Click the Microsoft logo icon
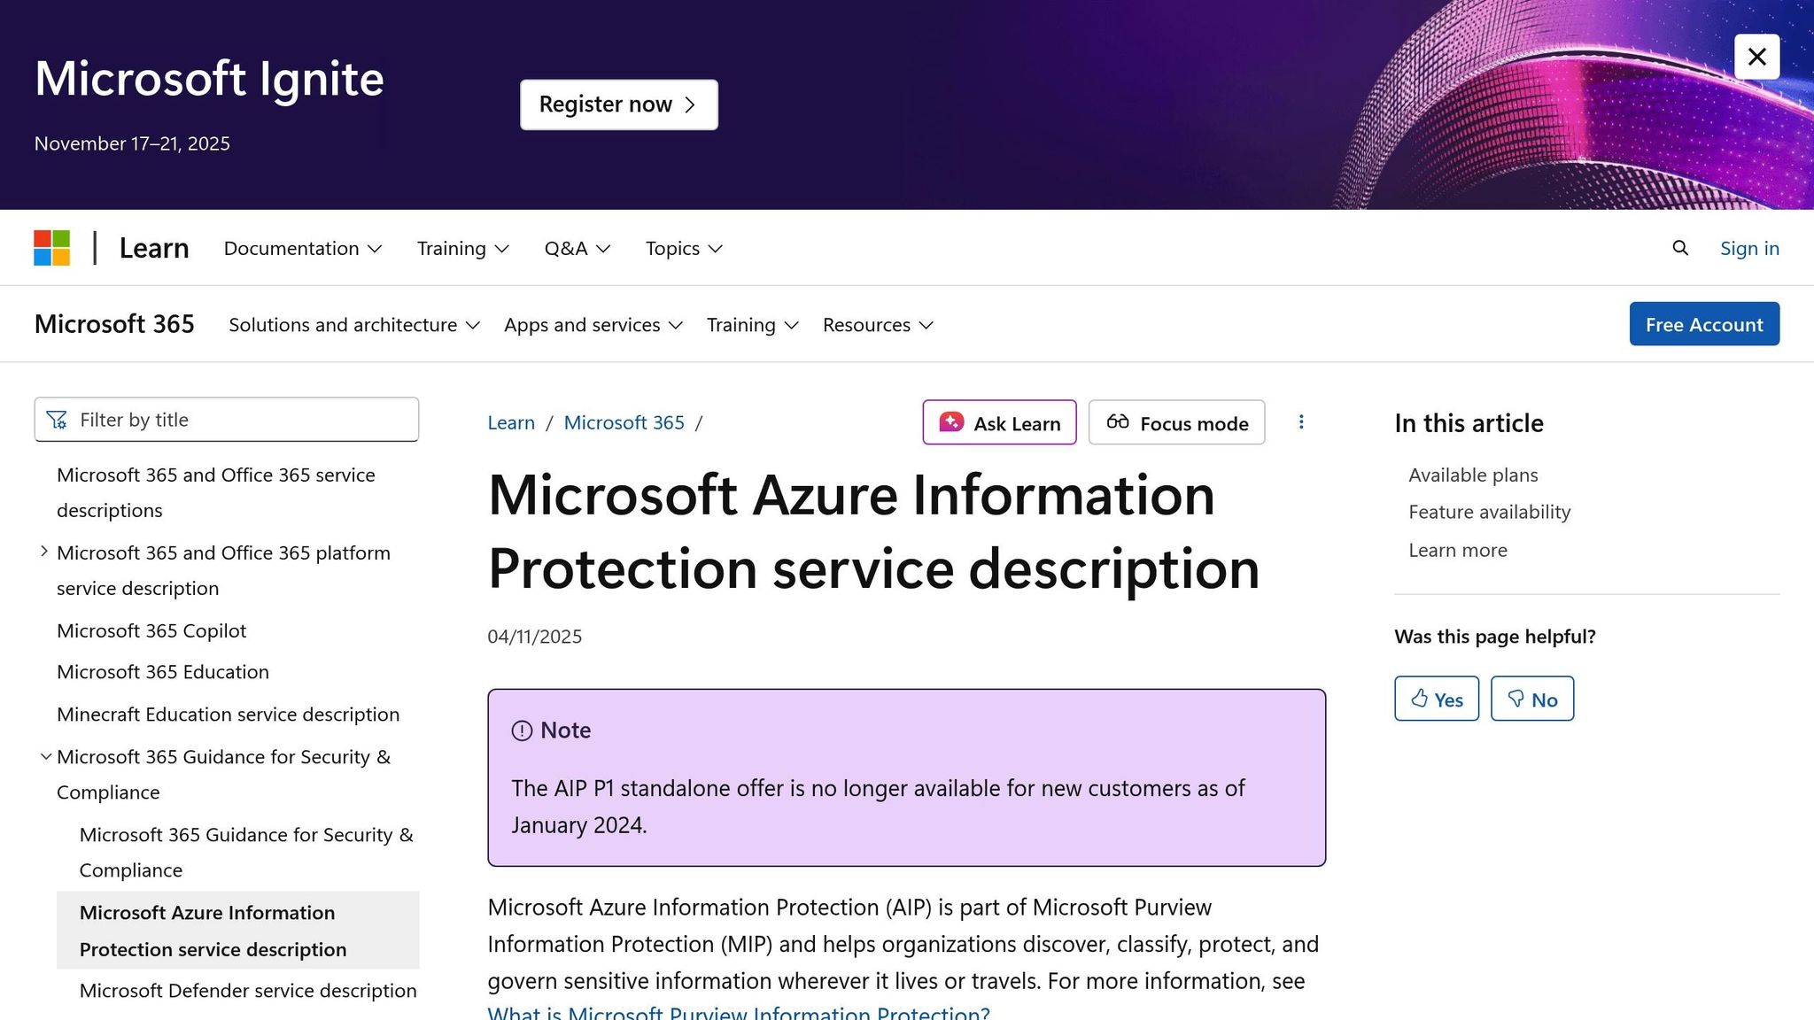Image resolution: width=1814 pixels, height=1020 pixels. point(52,248)
